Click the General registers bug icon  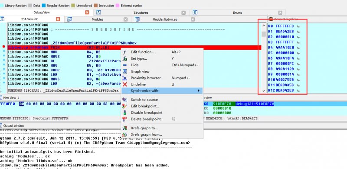[x=271, y=19]
